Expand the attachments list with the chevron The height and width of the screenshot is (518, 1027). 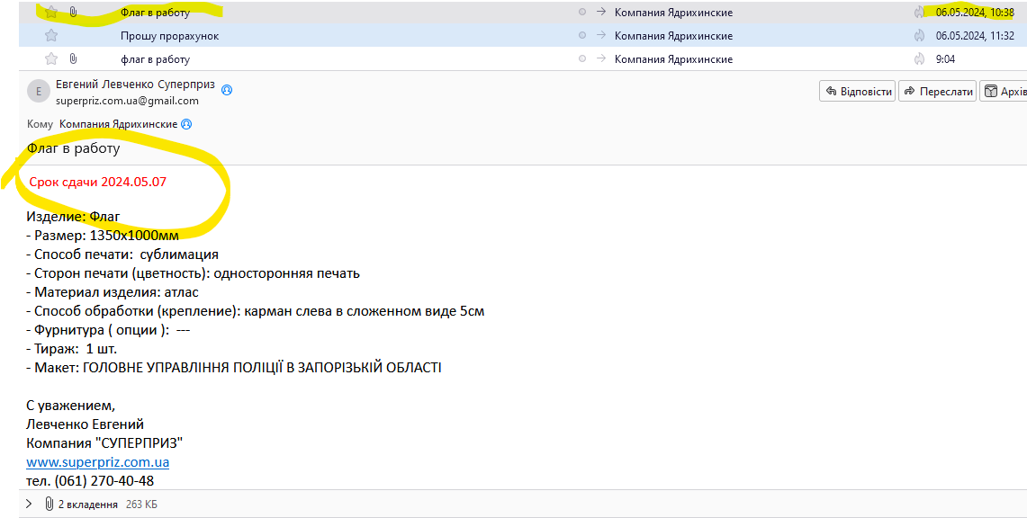pyautogui.click(x=29, y=505)
